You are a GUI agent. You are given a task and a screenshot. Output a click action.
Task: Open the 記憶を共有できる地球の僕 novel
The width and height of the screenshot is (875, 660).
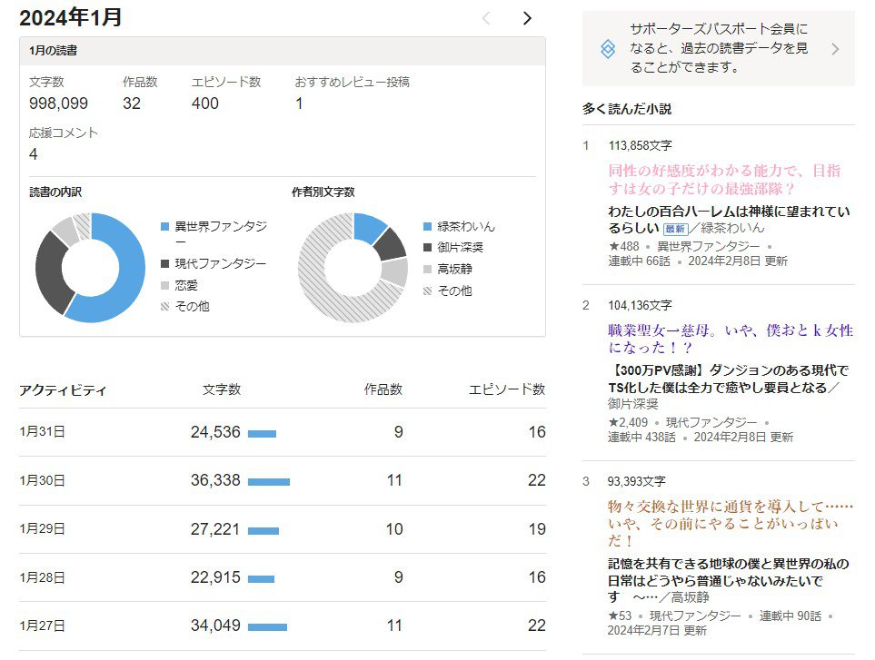(715, 572)
